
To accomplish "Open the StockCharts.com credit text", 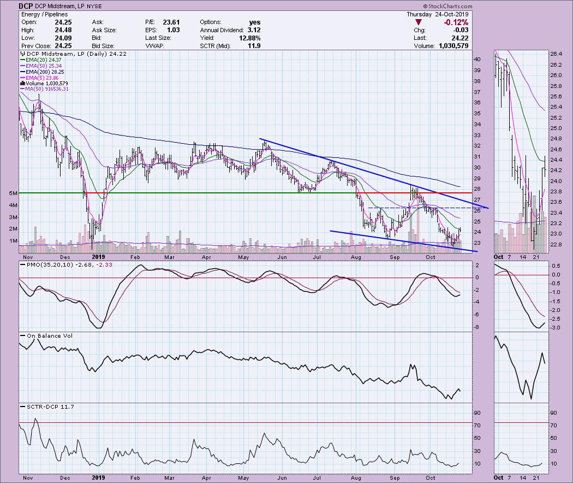I will coord(448,6).
